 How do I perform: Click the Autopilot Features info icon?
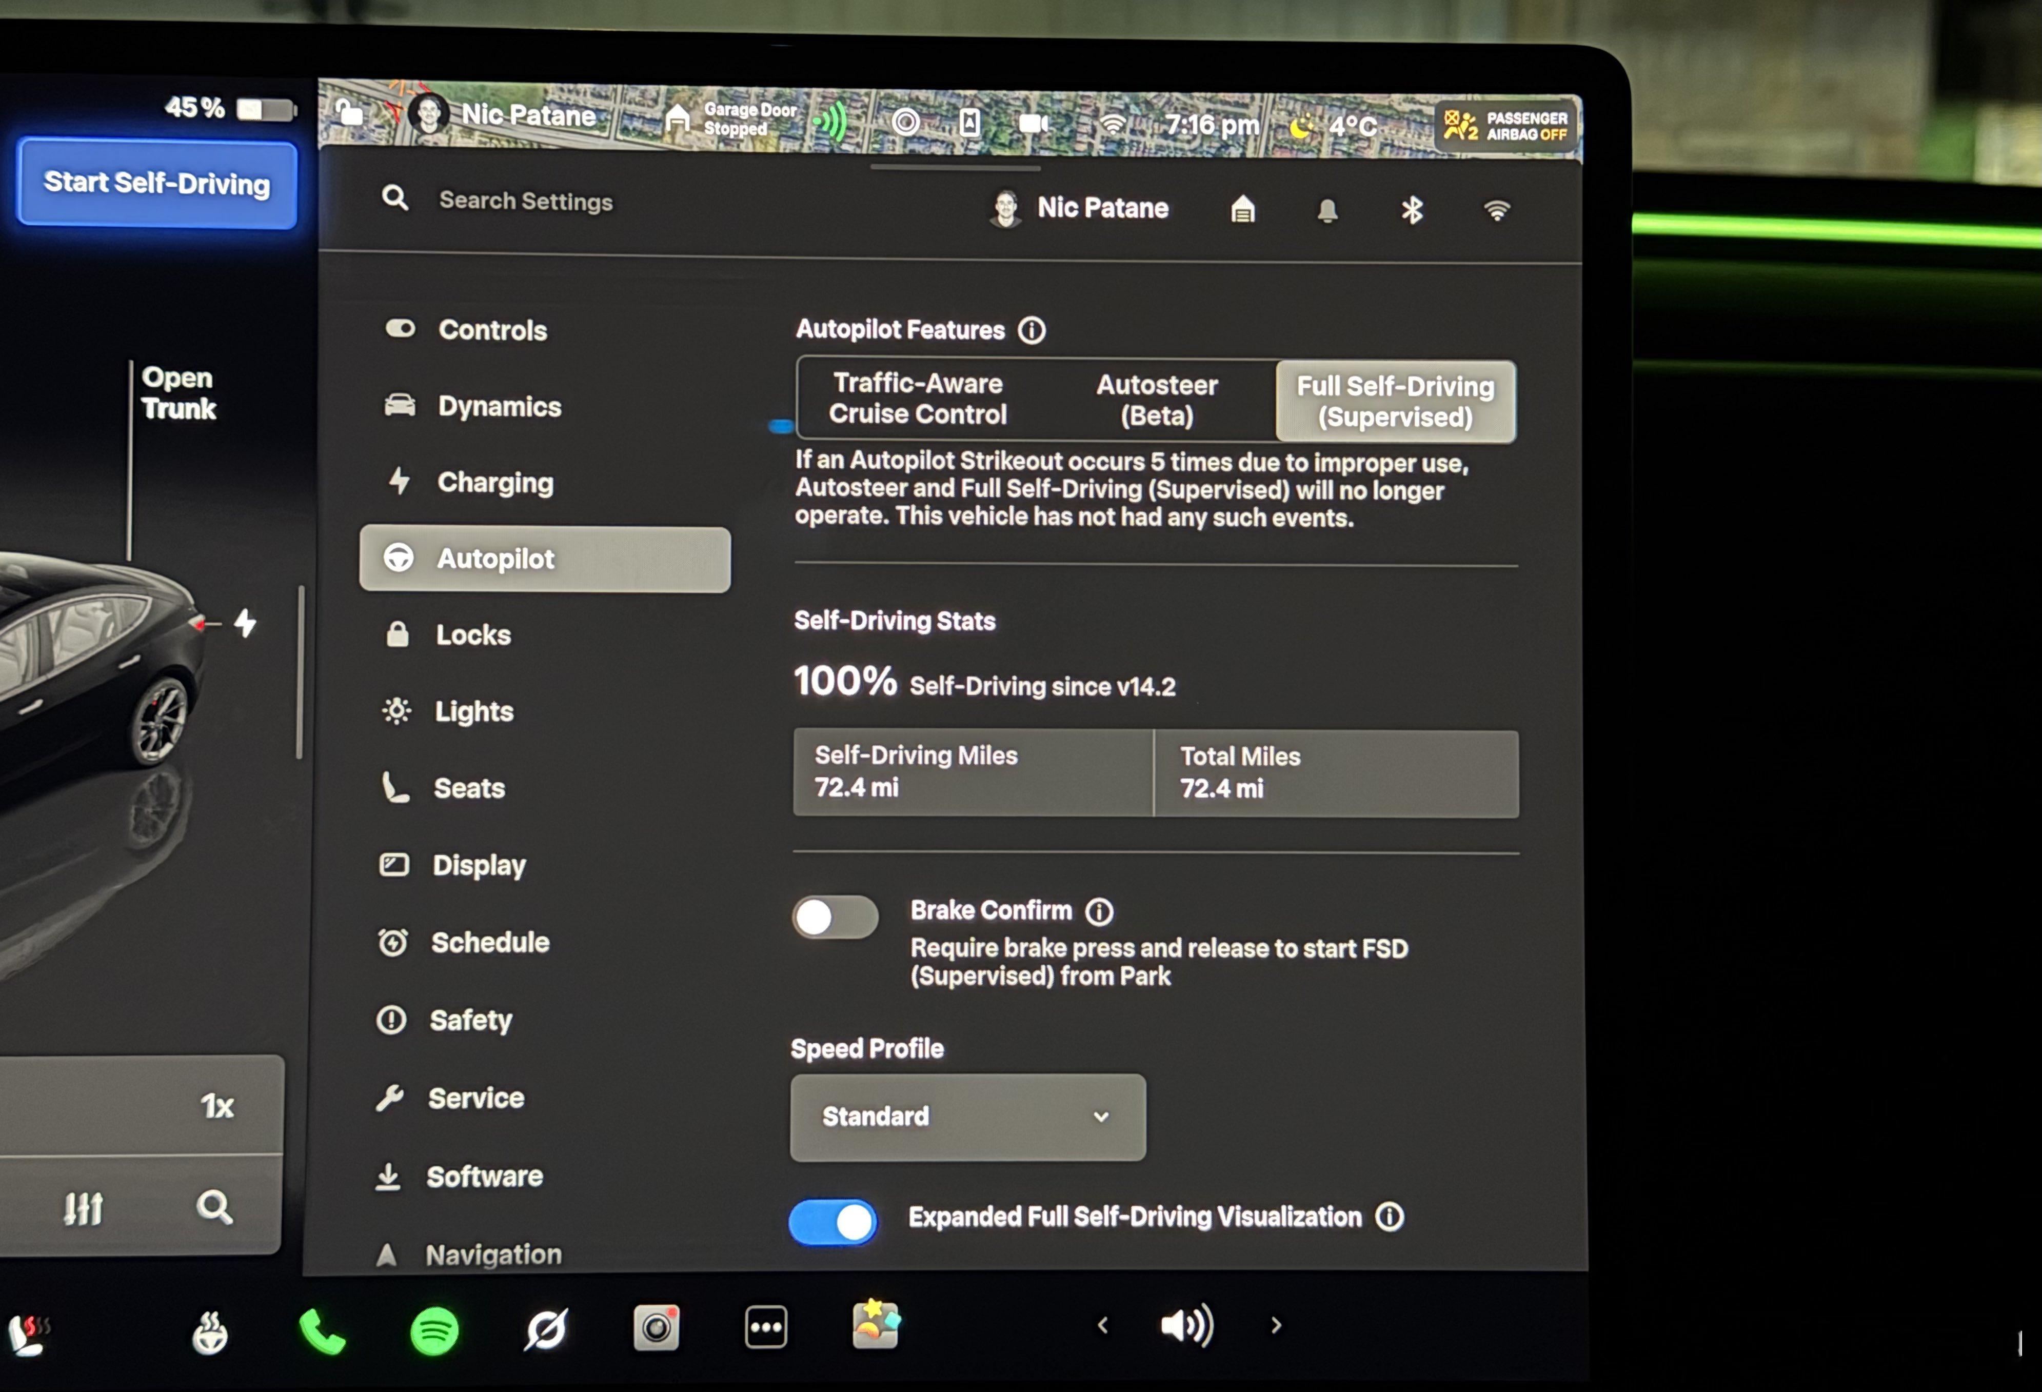(1032, 330)
